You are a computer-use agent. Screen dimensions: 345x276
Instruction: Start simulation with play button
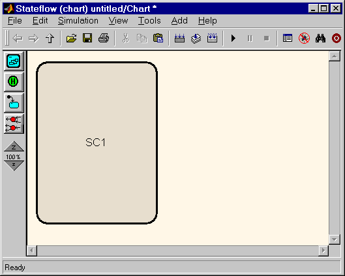pyautogui.click(x=233, y=38)
